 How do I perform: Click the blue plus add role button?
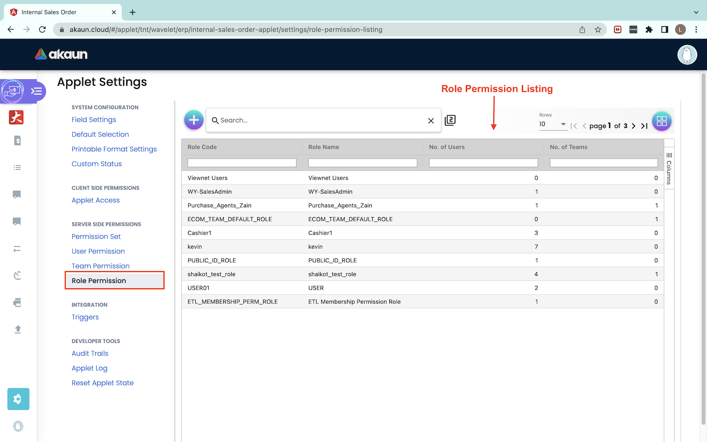(194, 120)
